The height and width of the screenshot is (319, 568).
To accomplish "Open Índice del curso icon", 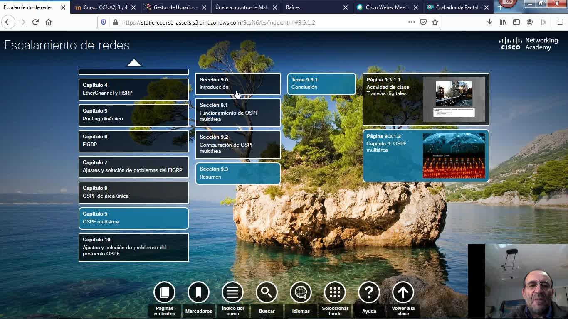I will pyautogui.click(x=232, y=292).
